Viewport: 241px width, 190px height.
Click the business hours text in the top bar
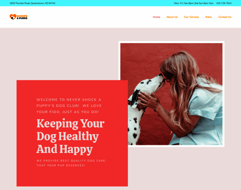pyautogui.click(x=194, y=3)
